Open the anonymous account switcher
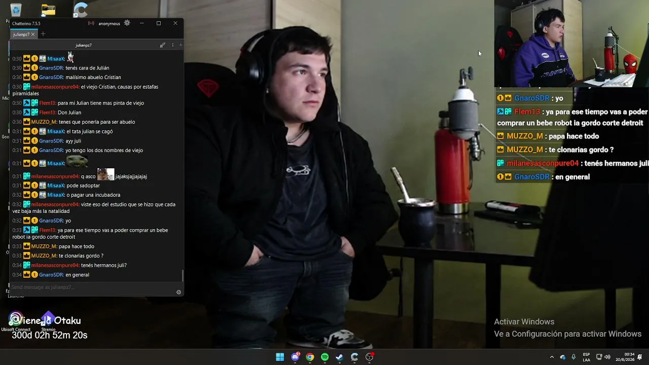Image resolution: width=649 pixels, height=365 pixels. [x=109, y=23]
